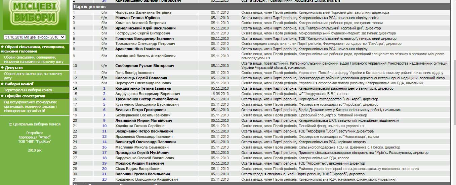Click Левицький Мирон Матвійович name
The image size is (456, 185).
[x=143, y=120]
